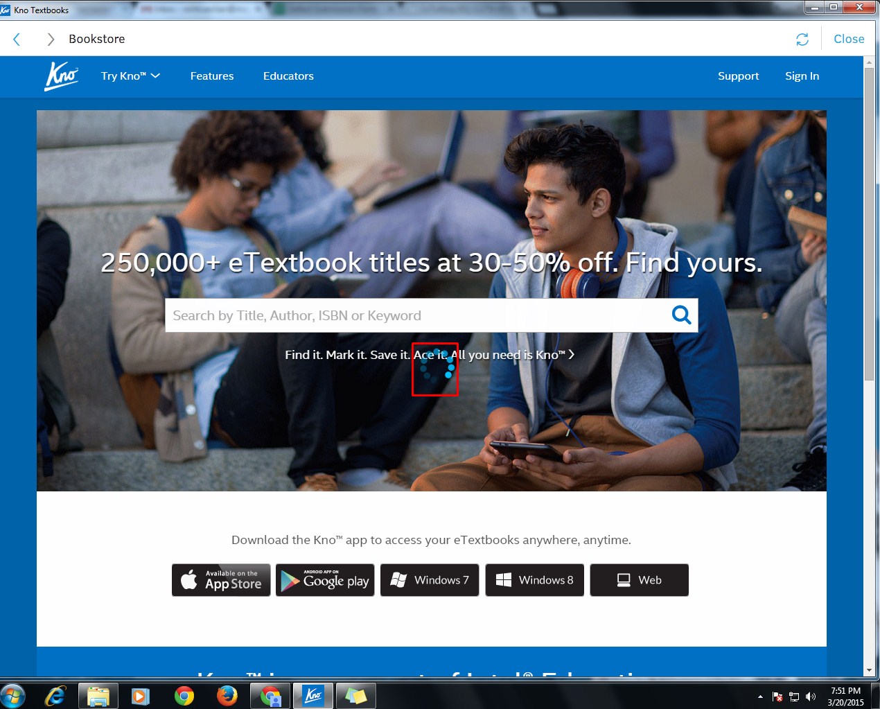Image resolution: width=880 pixels, height=709 pixels.
Task: Click the magnifying glass search icon
Action: [x=682, y=315]
